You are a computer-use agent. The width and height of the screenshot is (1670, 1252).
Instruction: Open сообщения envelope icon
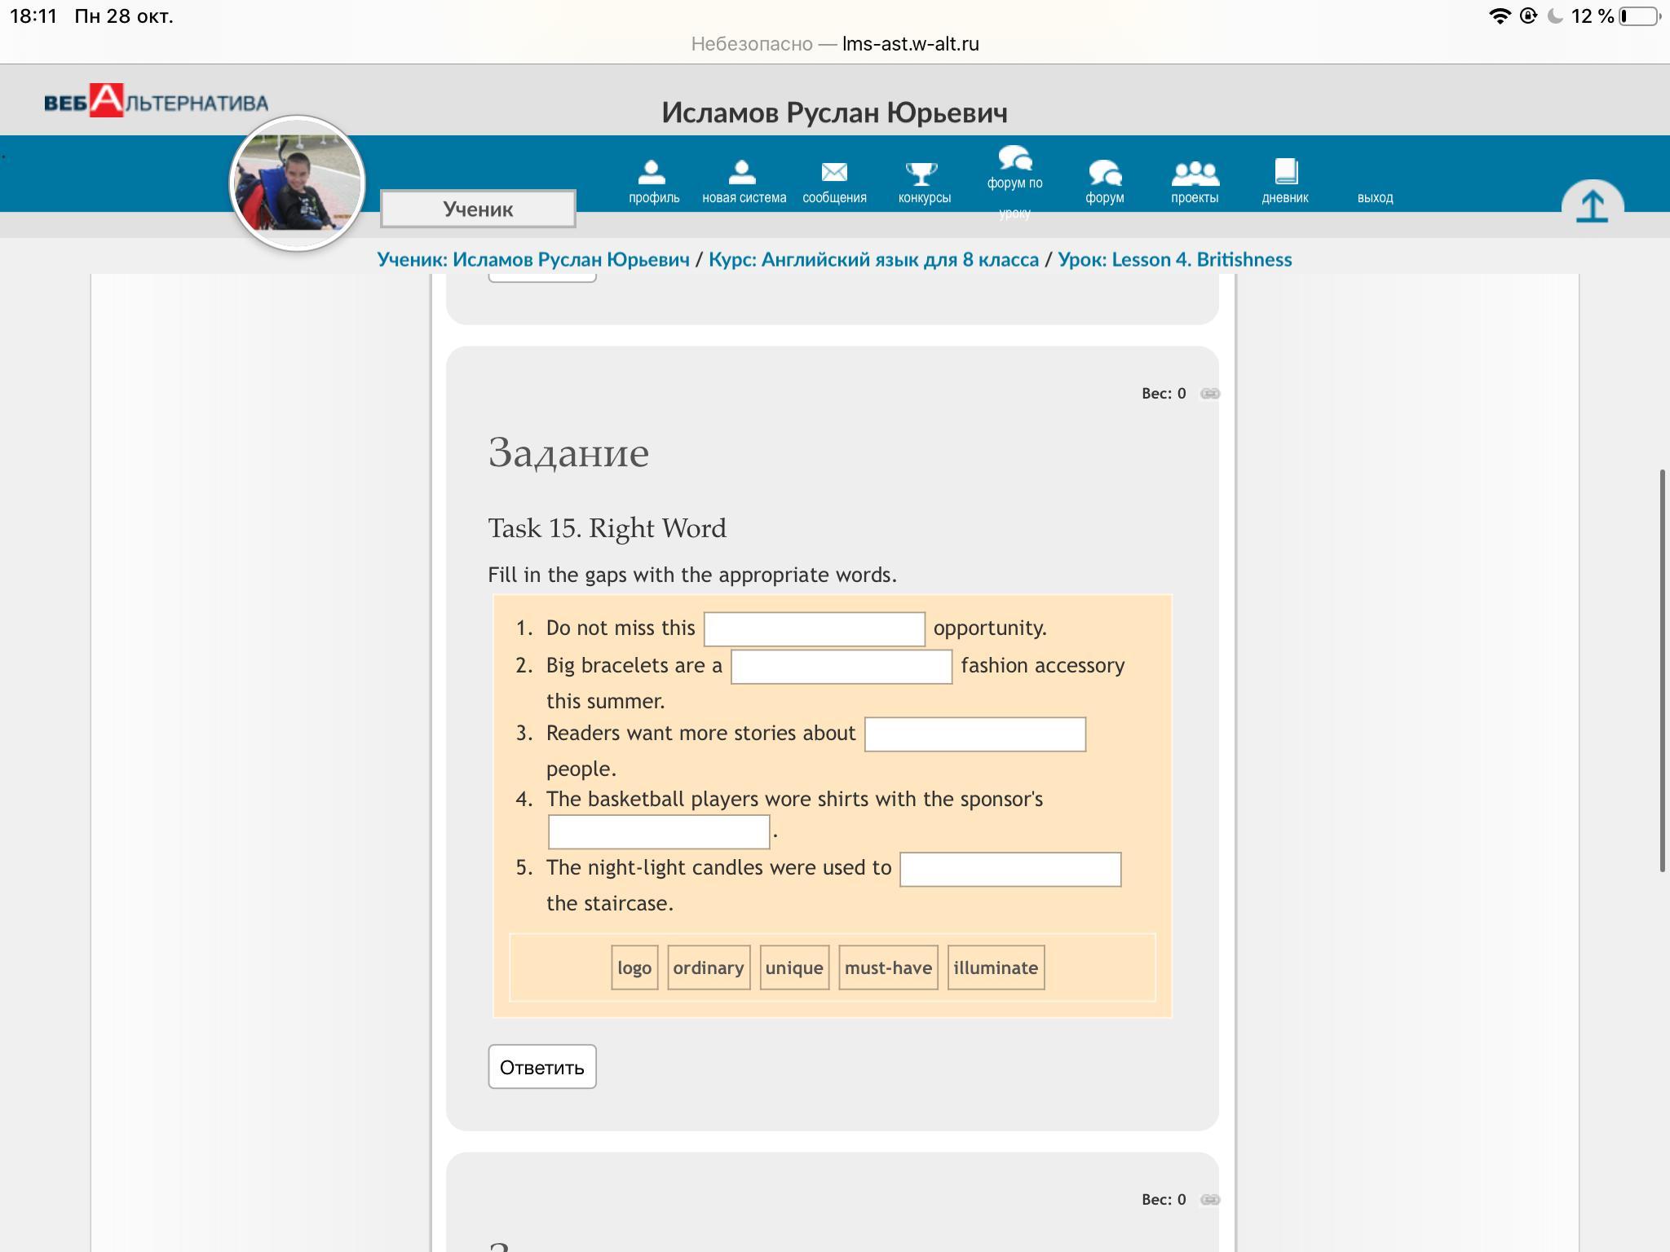pyautogui.click(x=833, y=173)
